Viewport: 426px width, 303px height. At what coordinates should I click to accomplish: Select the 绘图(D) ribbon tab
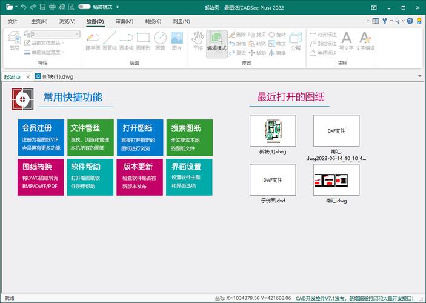(x=95, y=21)
